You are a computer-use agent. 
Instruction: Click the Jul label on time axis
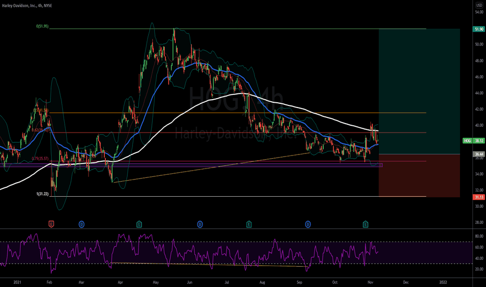[227, 282]
